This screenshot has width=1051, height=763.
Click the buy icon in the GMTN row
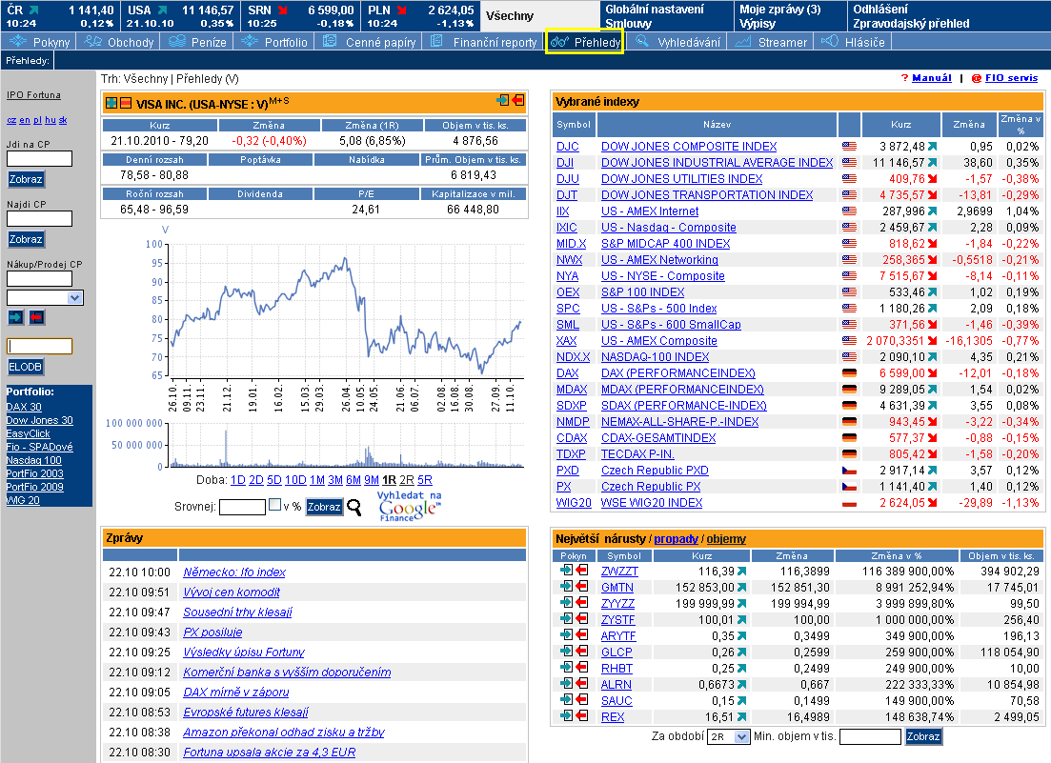pos(566,586)
